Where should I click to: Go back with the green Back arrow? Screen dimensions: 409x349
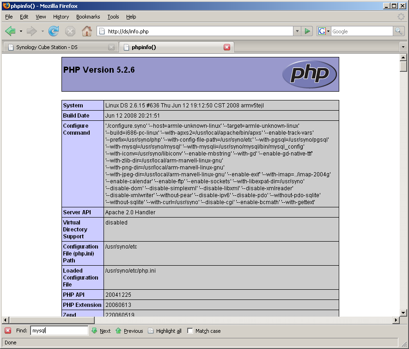coord(11,31)
